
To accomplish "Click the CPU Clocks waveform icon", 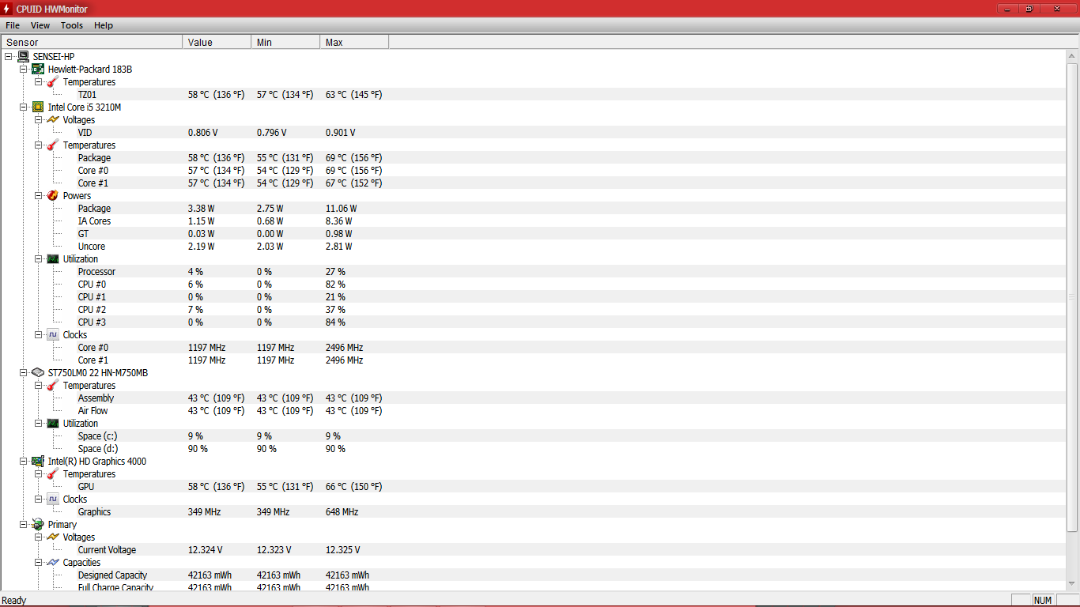I will pyautogui.click(x=53, y=335).
